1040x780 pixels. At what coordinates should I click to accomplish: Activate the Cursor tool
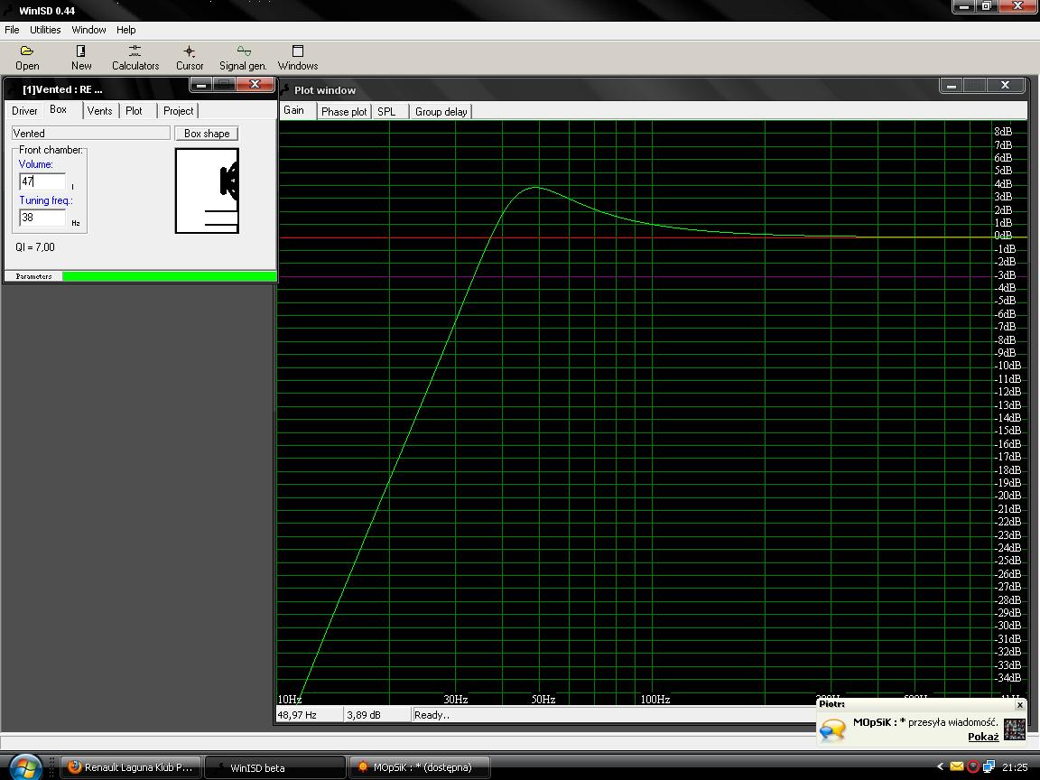point(190,57)
